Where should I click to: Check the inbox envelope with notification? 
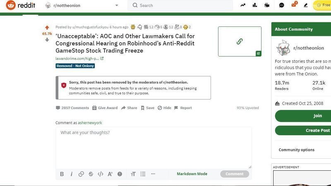294,5
